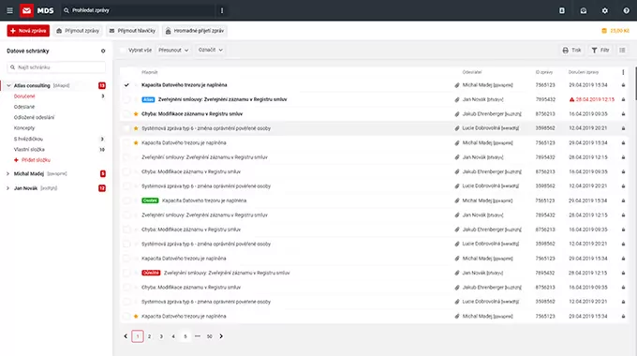Open the Koncepty folder
The width and height of the screenshot is (637, 356).
24,128
